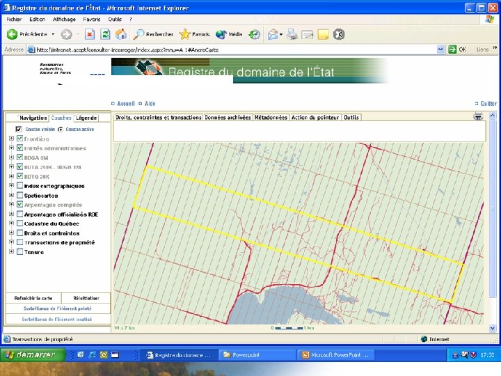Expand the BDGA 5M layer group

12,157
